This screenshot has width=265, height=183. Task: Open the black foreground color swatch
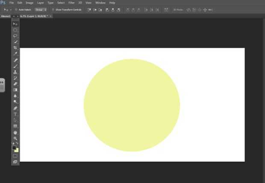point(14,148)
